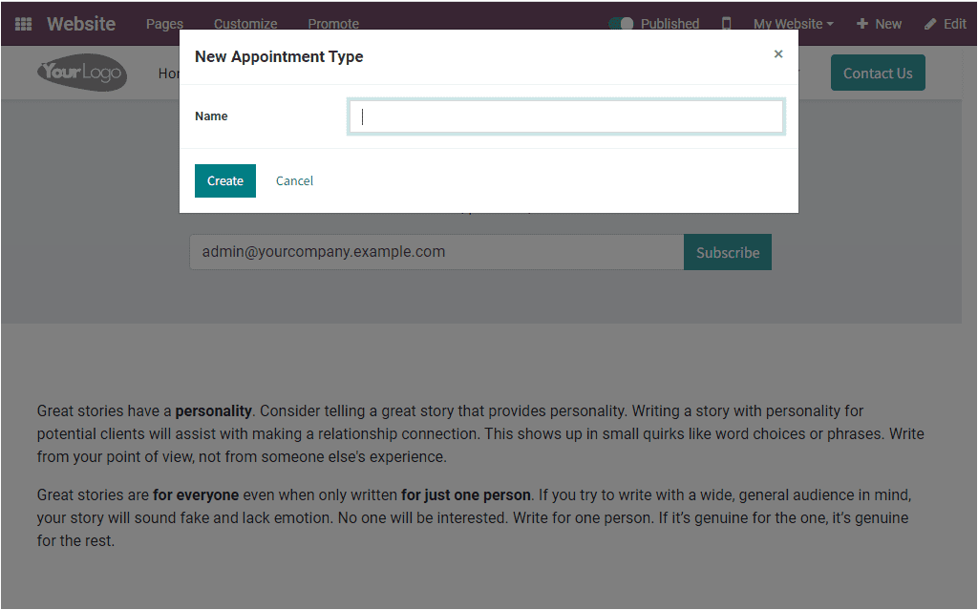This screenshot has width=978, height=610.
Task: Open the Pages menu
Action: click(163, 24)
